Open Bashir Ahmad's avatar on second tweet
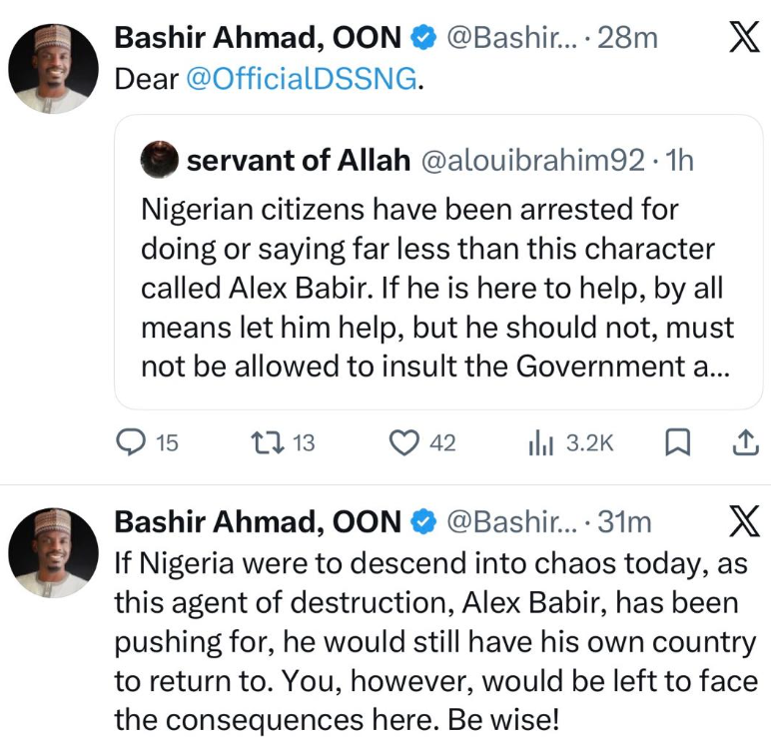The width and height of the screenshot is (771, 737). point(53,552)
